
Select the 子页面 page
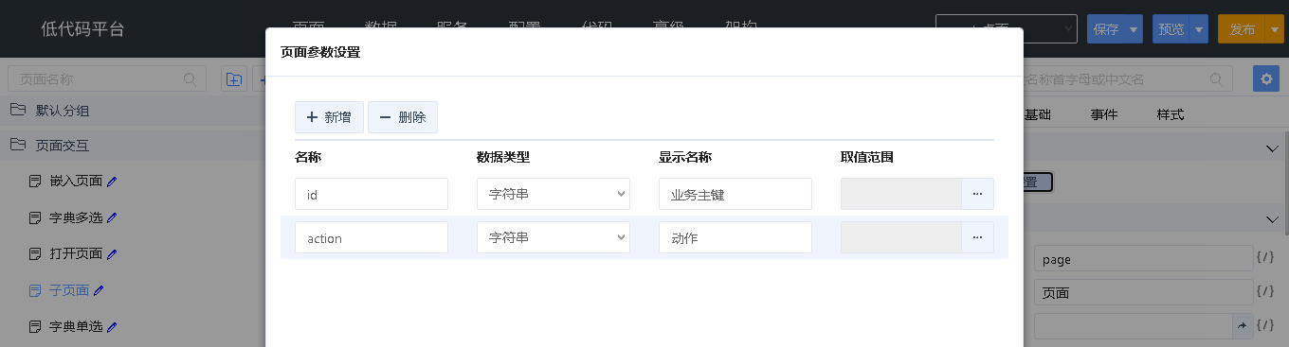pos(69,290)
